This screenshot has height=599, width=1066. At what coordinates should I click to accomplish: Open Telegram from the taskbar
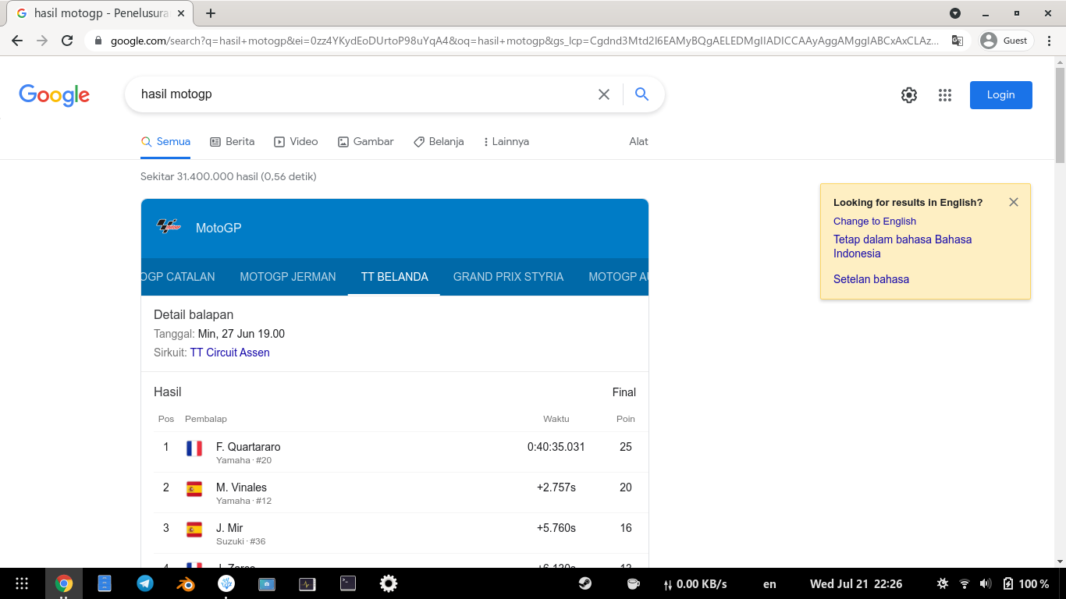pyautogui.click(x=145, y=583)
